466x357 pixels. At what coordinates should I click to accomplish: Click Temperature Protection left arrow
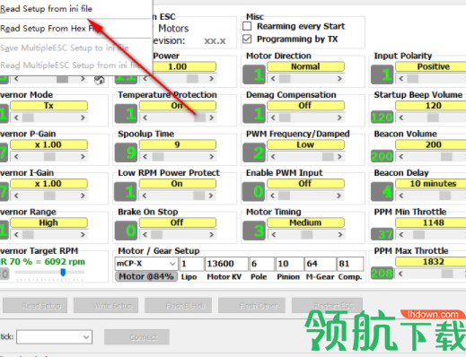coord(145,118)
